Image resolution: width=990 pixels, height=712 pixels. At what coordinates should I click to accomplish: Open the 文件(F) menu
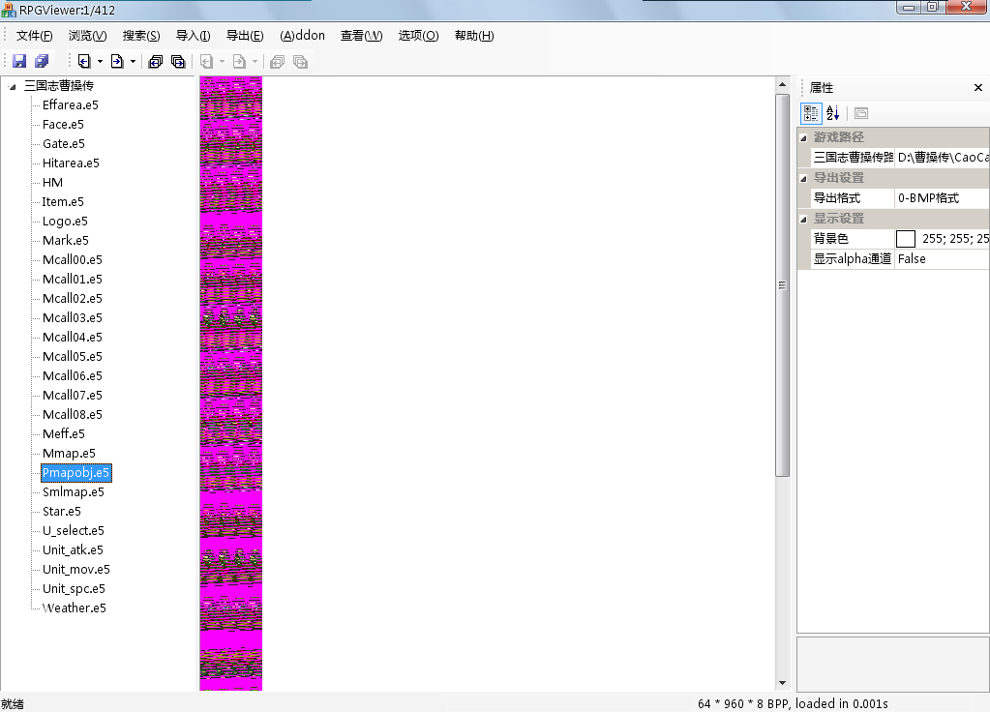(34, 36)
